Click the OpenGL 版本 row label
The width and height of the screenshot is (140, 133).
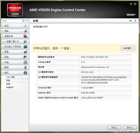44,93
